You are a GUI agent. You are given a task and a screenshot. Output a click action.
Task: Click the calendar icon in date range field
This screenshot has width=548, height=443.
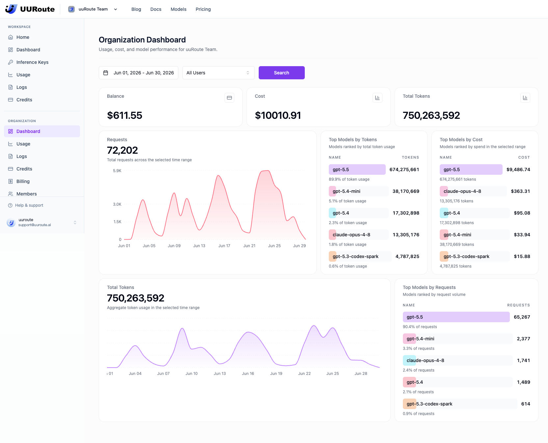click(x=106, y=73)
